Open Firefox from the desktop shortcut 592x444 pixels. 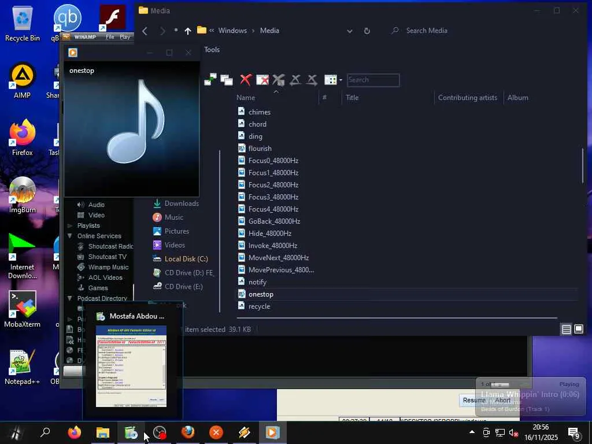tap(23, 138)
